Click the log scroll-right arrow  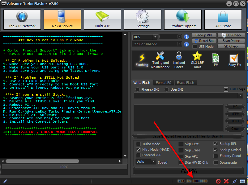coord(120,161)
